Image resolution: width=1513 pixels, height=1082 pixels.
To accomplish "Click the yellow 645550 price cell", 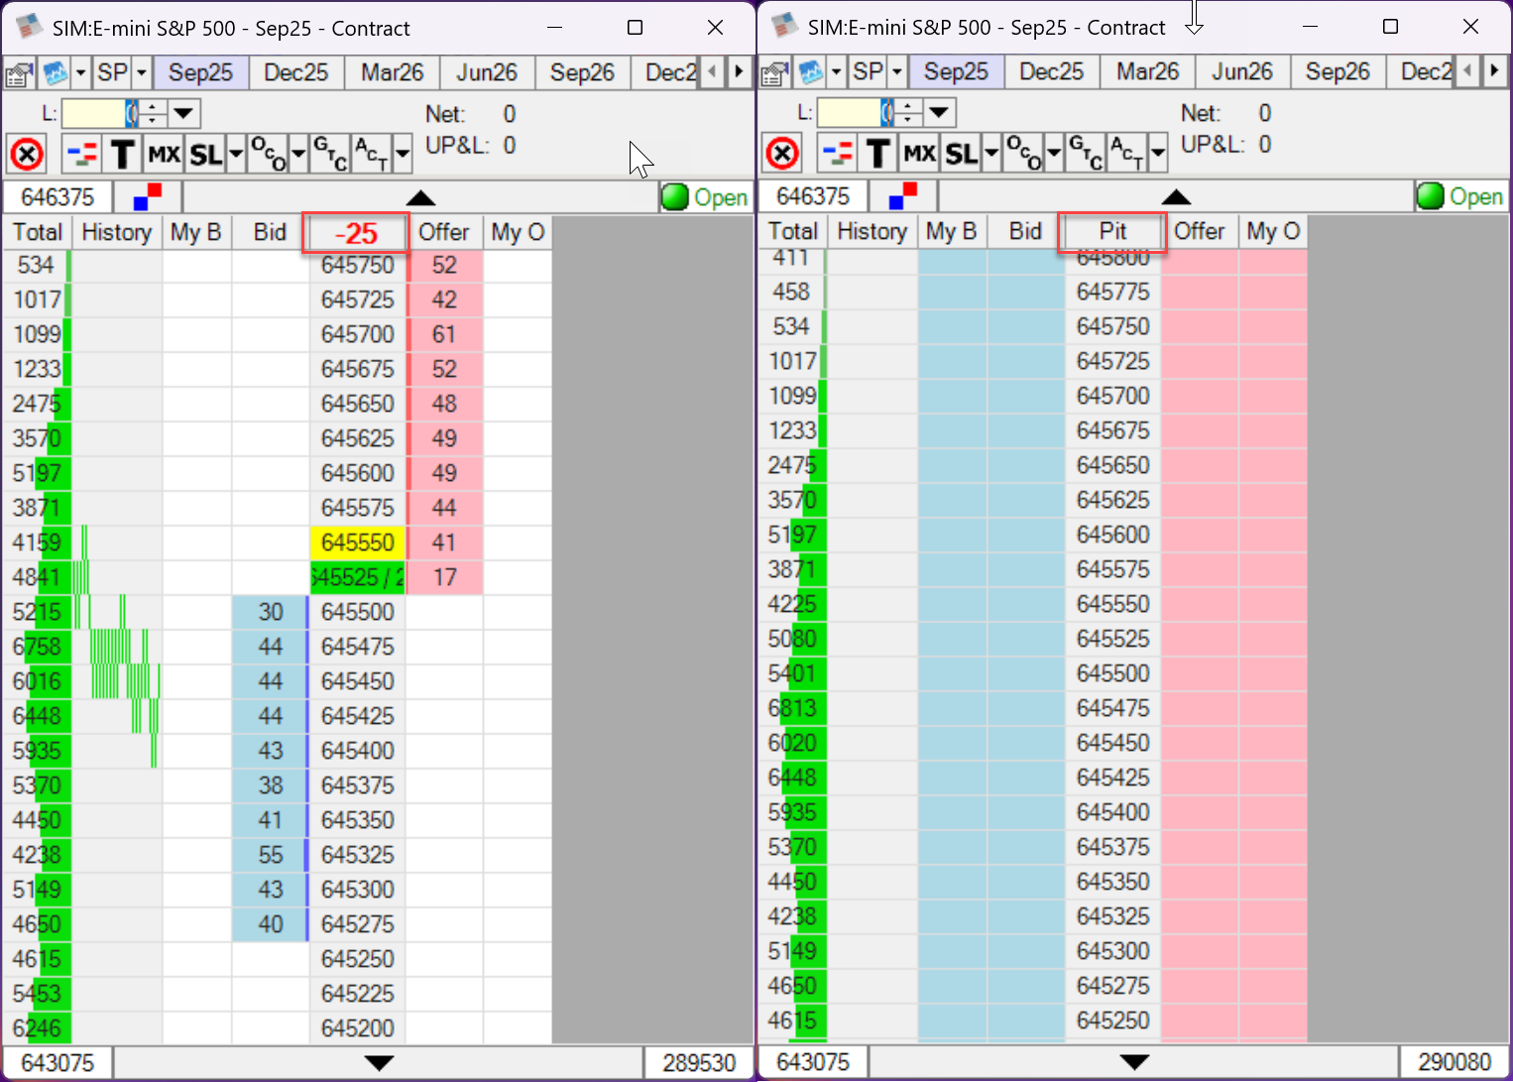I will click(357, 542).
